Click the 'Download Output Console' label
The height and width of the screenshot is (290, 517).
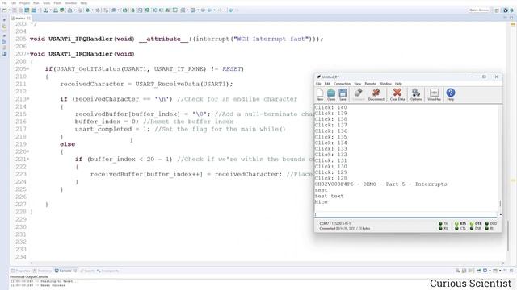click(x=29, y=277)
